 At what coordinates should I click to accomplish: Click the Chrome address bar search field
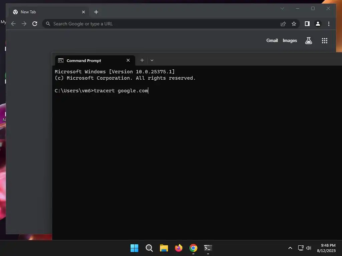click(161, 24)
